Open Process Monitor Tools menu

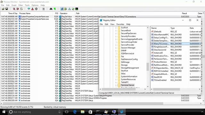27,5
